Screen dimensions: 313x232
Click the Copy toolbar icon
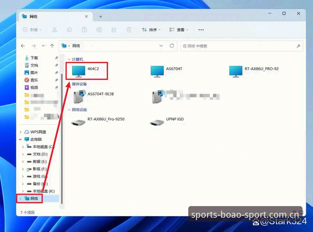69,30
